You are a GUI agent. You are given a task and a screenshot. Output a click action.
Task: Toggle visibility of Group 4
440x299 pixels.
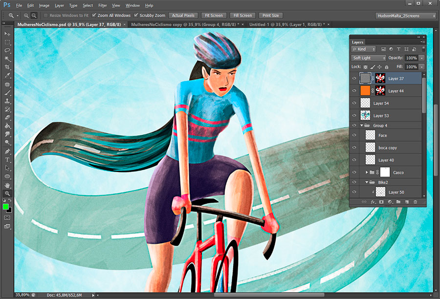[x=354, y=126]
